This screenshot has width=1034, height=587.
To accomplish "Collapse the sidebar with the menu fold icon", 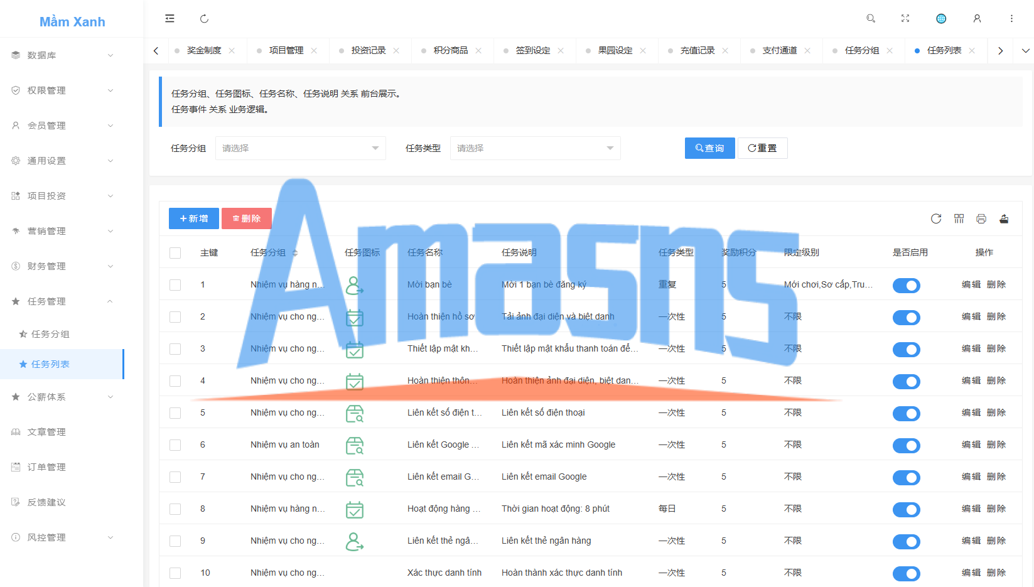I will pos(170,19).
